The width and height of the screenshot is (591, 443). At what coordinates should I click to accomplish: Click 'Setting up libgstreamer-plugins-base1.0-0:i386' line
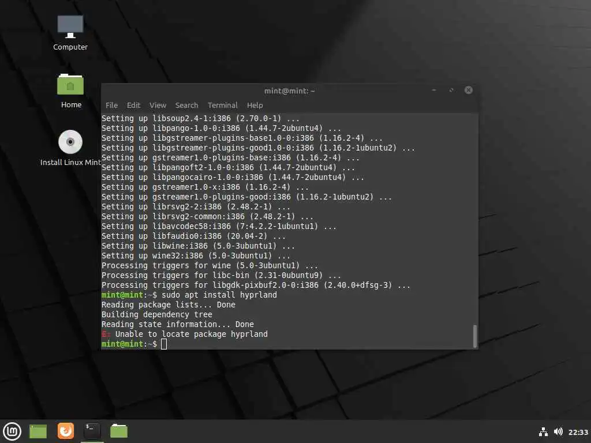click(242, 138)
